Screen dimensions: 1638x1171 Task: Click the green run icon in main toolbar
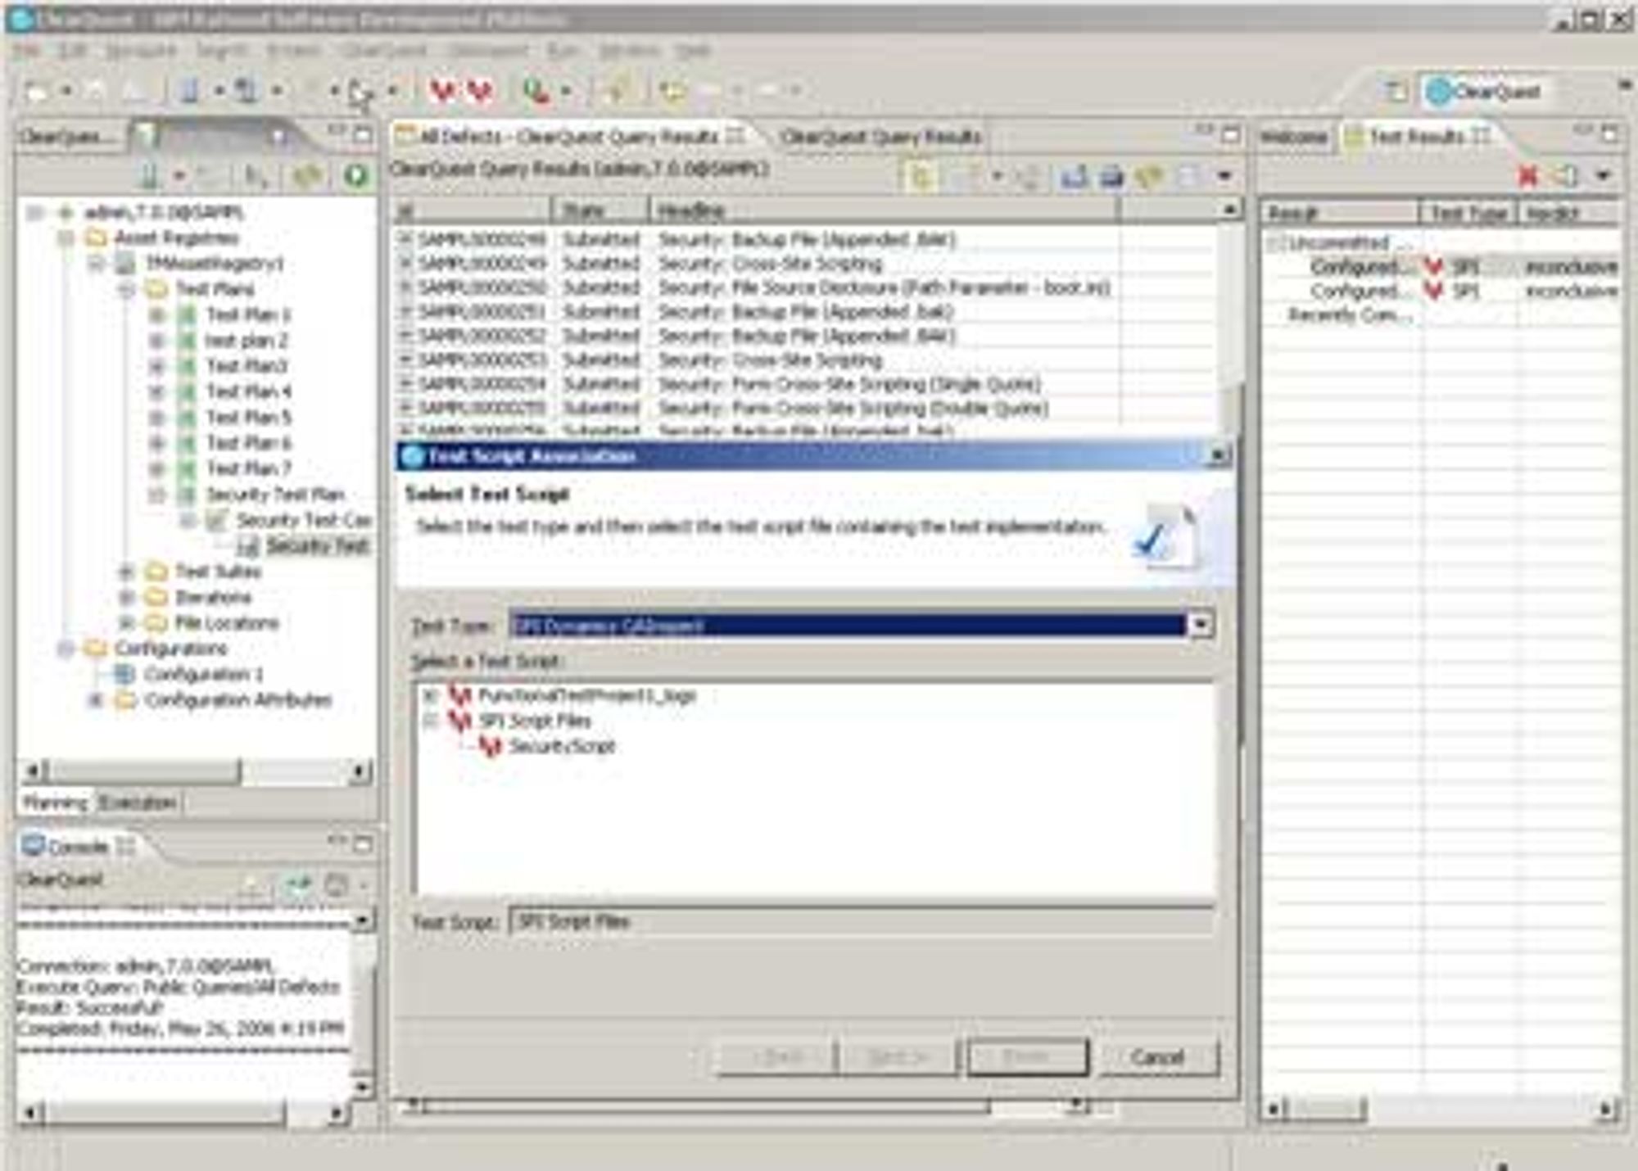(x=536, y=91)
